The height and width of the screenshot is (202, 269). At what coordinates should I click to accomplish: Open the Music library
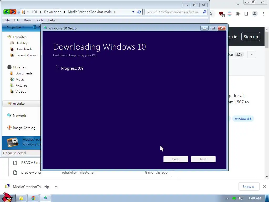click(x=20, y=79)
